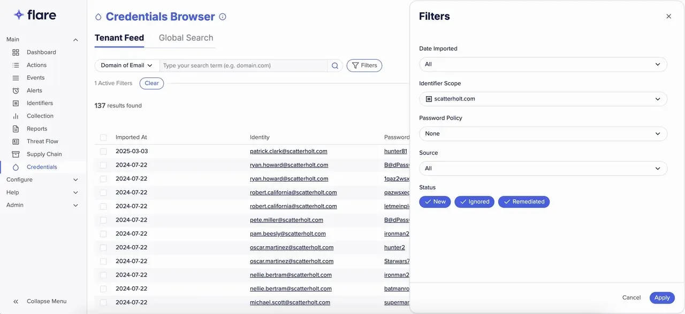
Task: Check the box for patrick.clark@scatterholt.com row
Action: point(103,151)
